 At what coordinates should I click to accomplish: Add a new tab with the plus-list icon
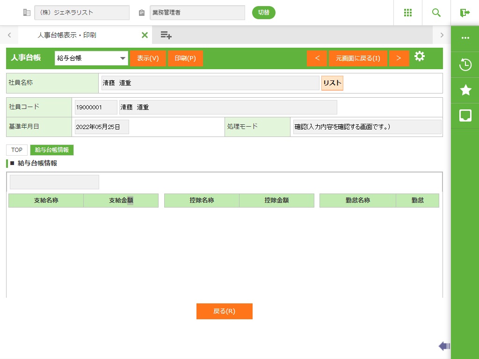click(x=166, y=35)
